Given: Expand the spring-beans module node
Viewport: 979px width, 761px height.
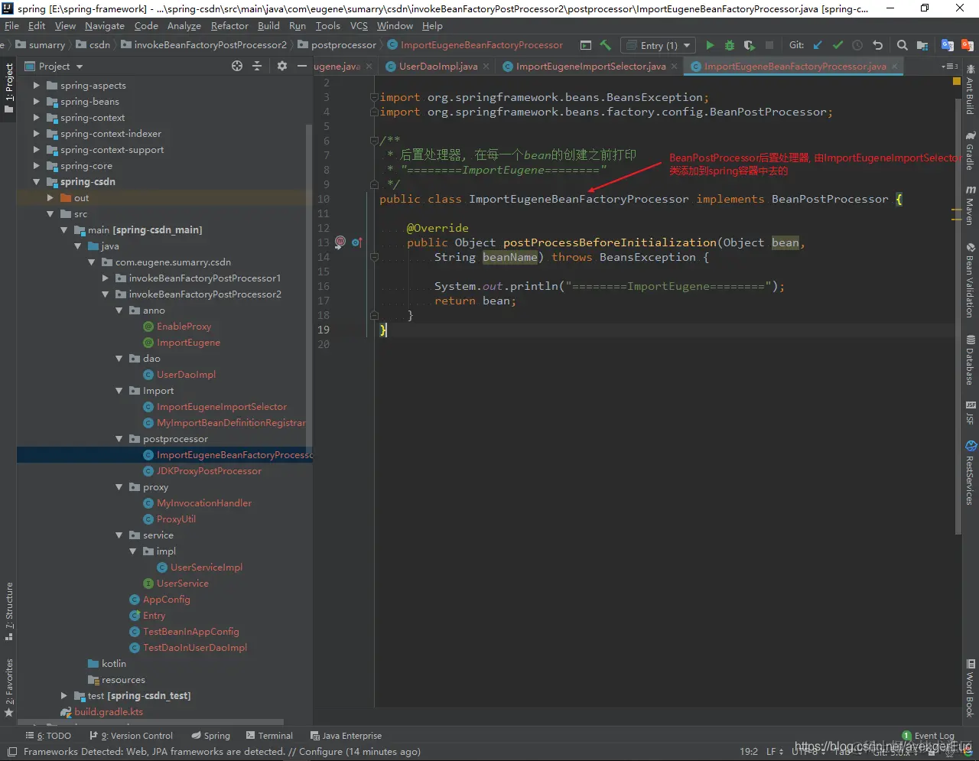Looking at the screenshot, I should click(36, 102).
